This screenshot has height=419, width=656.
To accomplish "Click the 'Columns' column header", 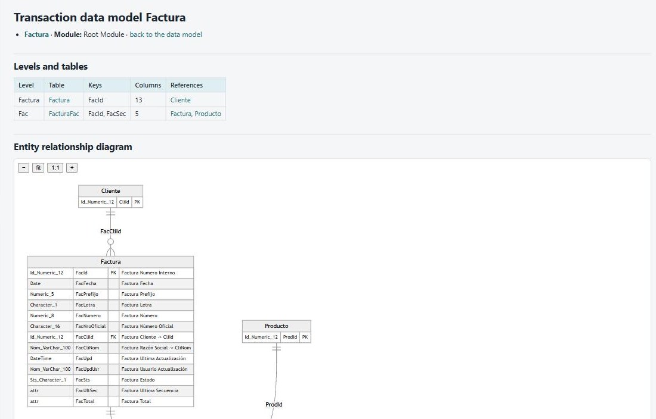I will [148, 85].
